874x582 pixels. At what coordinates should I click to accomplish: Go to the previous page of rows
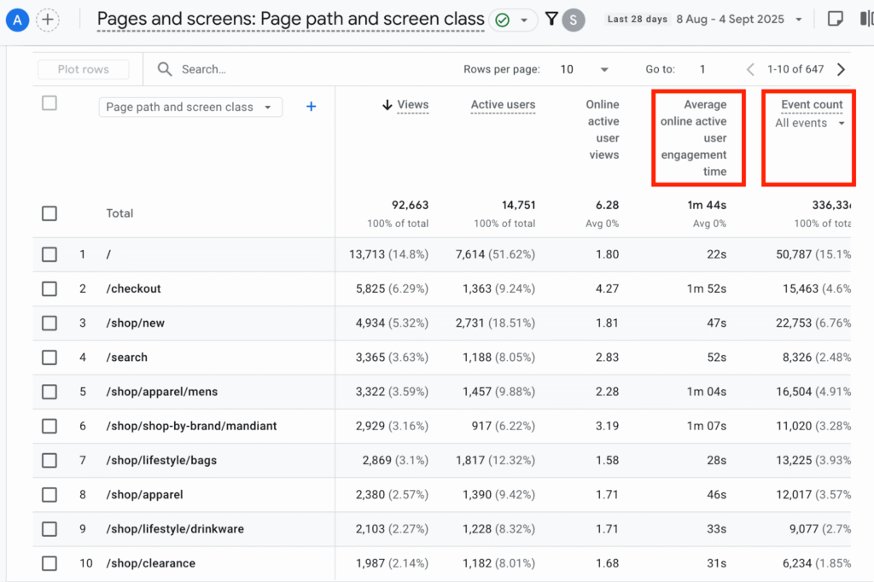[750, 69]
